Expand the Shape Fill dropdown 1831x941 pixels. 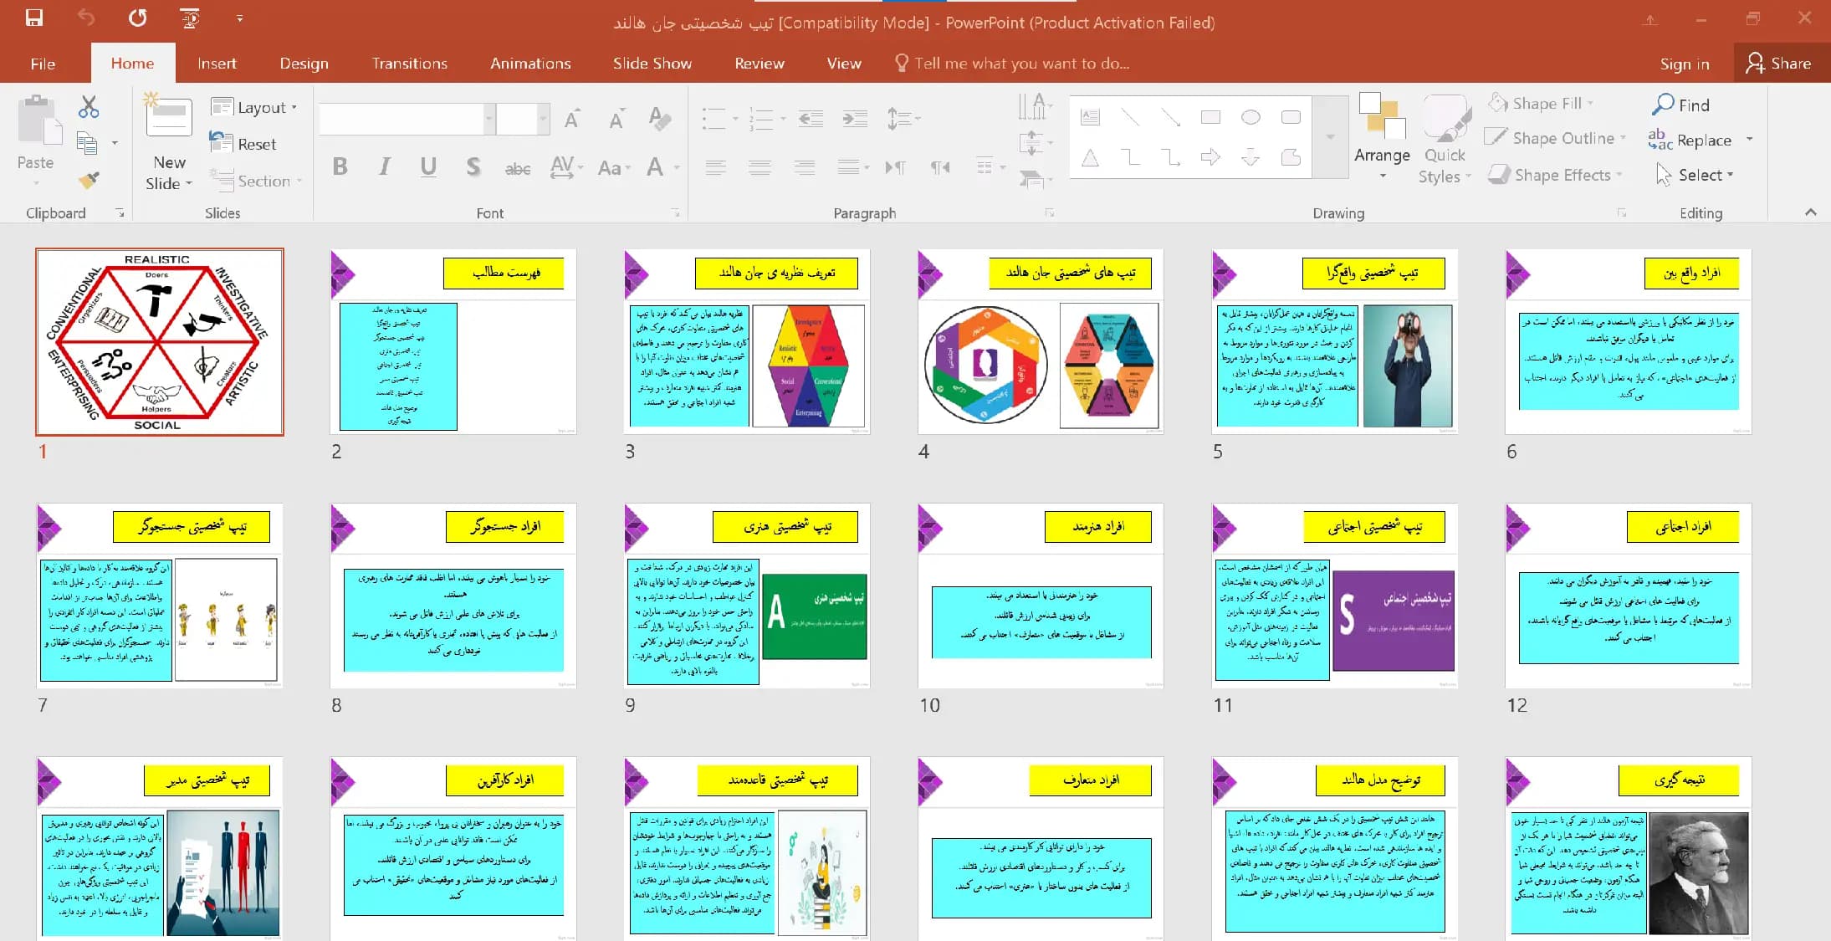coord(1540,104)
